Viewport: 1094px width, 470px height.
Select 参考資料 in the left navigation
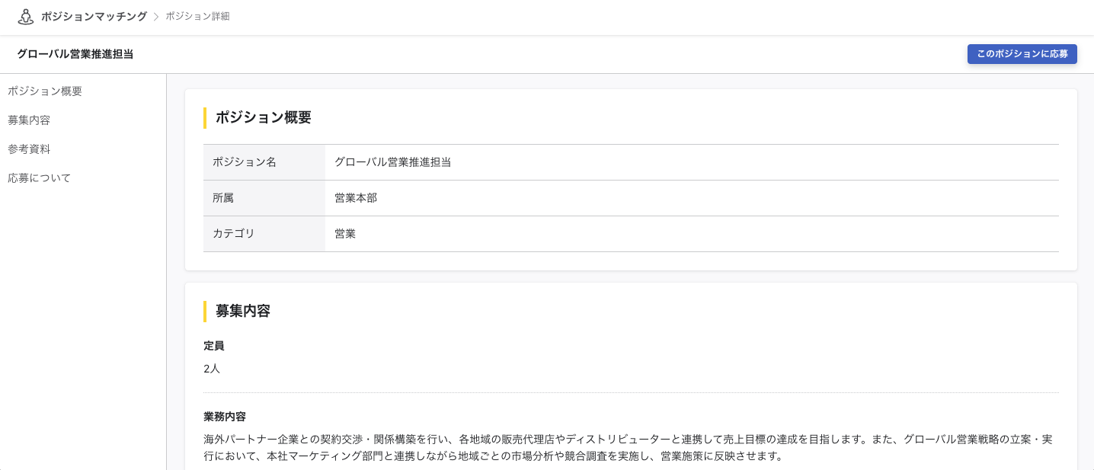(x=30, y=149)
